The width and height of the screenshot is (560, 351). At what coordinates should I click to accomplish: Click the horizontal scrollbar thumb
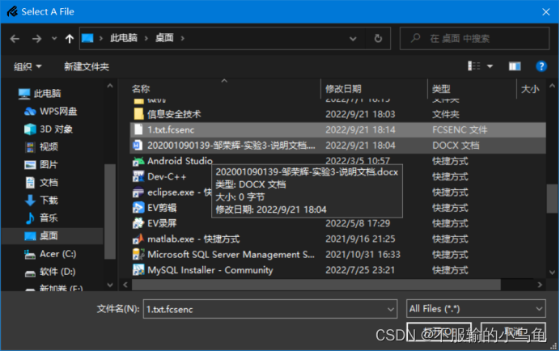316,285
